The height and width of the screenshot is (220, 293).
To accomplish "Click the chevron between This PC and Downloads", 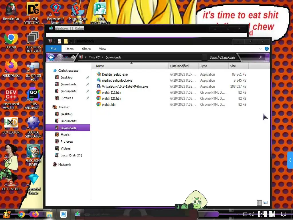I will click(103, 57).
